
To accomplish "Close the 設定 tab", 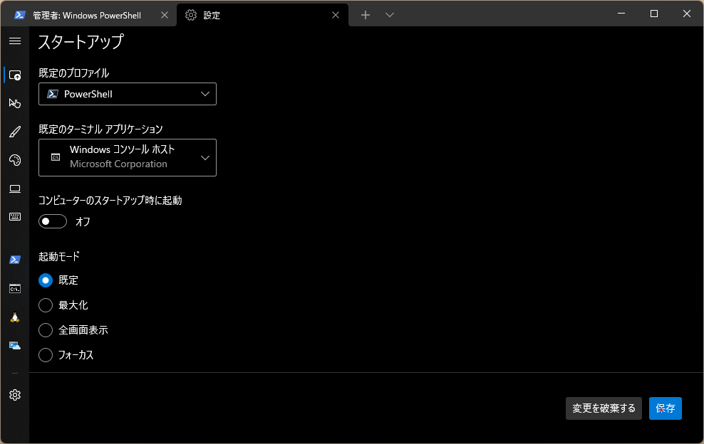I will pyautogui.click(x=336, y=15).
